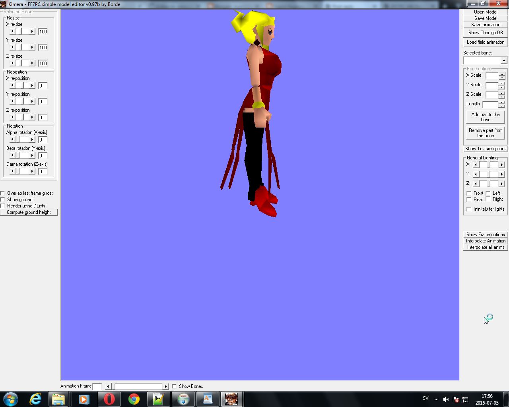The width and height of the screenshot is (509, 407).
Task: Click Interpolate all anims
Action: point(486,247)
